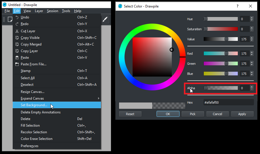Open Preferences from Edit menu
Viewport: 260px width, 154px height.
click(57, 146)
